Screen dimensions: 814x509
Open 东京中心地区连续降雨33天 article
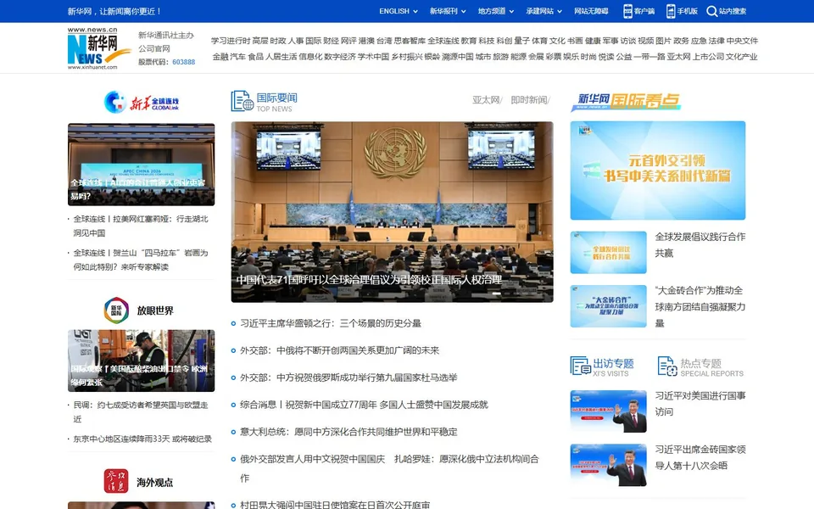pos(142,439)
